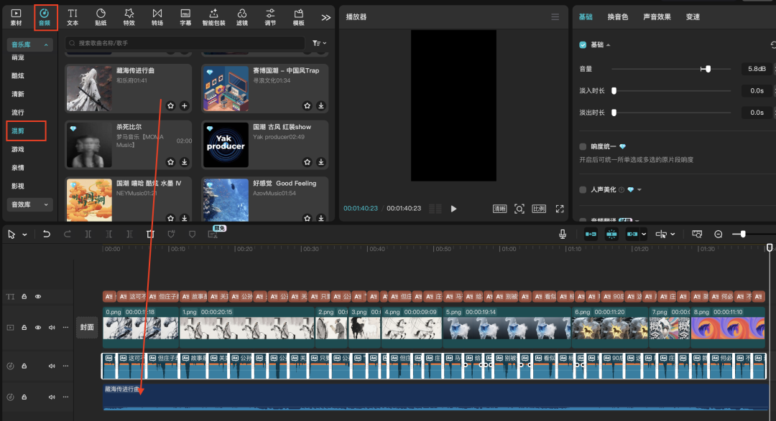This screenshot has height=421, width=776.
Task: Download the 国潮 古风 红装show track
Action: click(320, 162)
